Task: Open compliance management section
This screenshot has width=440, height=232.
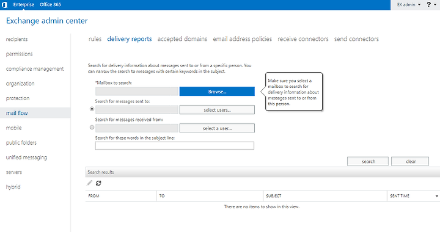Action: click(35, 68)
